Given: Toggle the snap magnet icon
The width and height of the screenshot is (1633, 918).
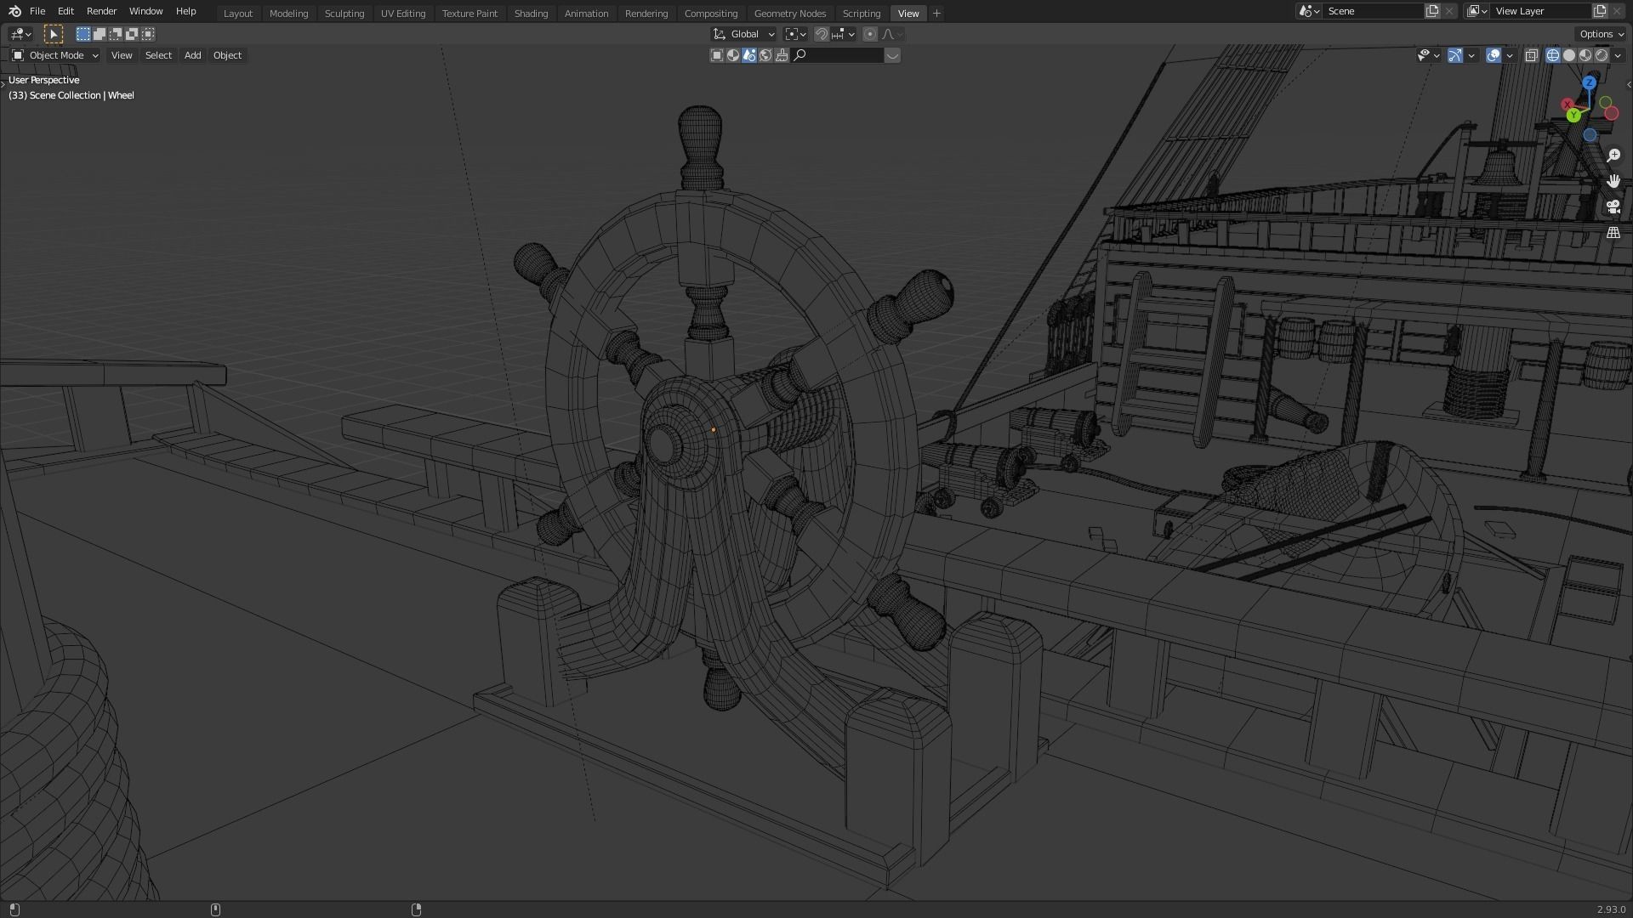Looking at the screenshot, I should [822, 34].
